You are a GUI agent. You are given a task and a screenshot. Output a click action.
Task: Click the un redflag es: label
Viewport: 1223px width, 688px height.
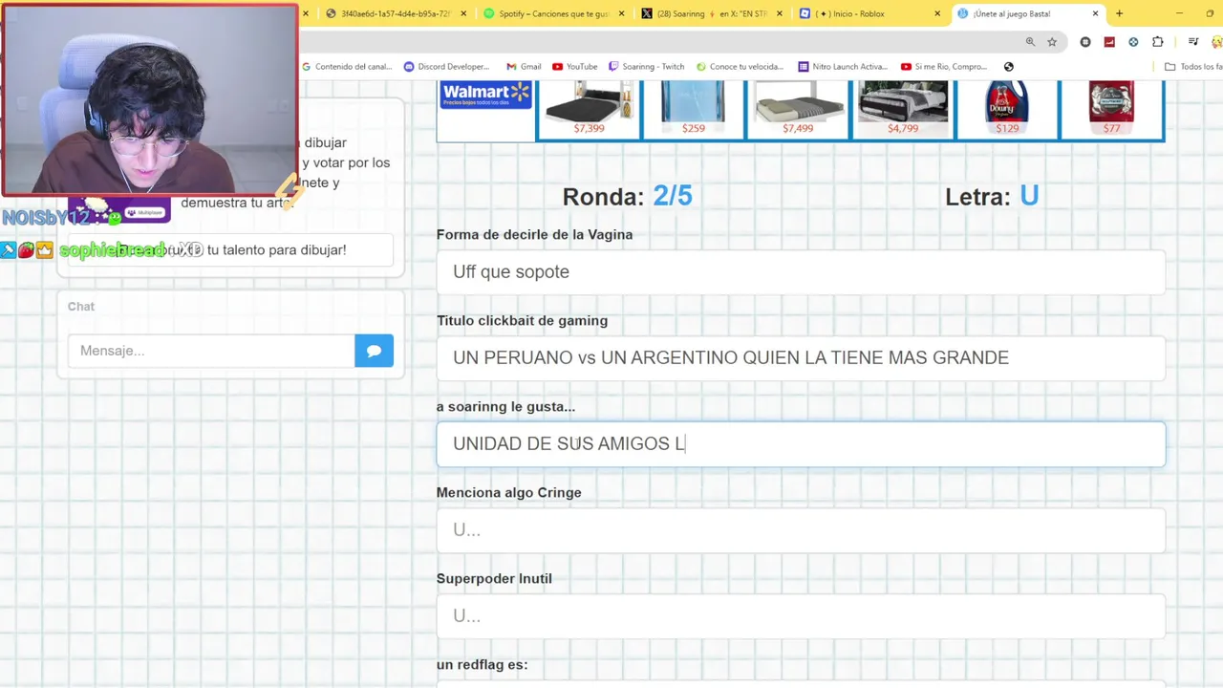[482, 664]
